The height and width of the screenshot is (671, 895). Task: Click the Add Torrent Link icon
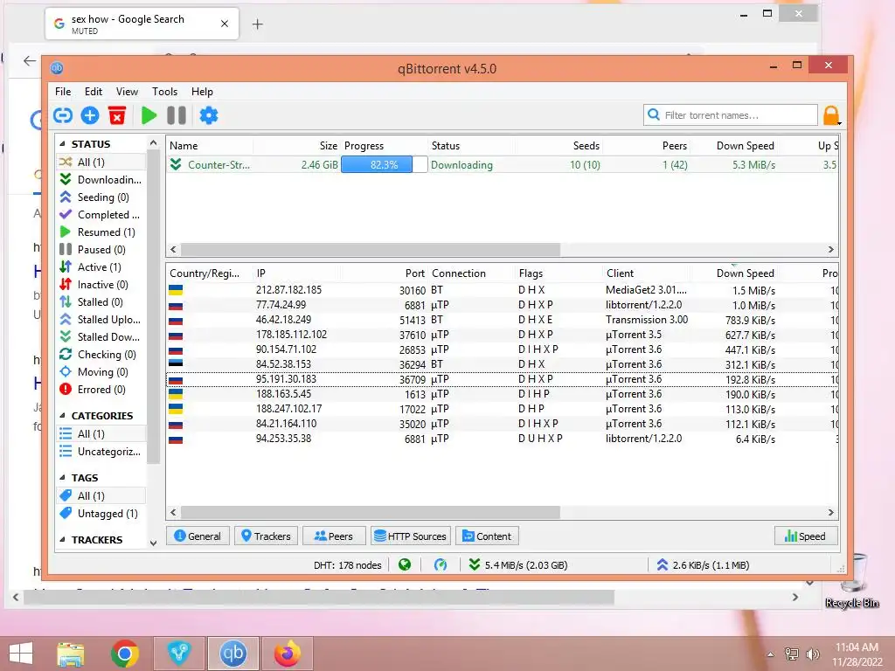(x=63, y=116)
